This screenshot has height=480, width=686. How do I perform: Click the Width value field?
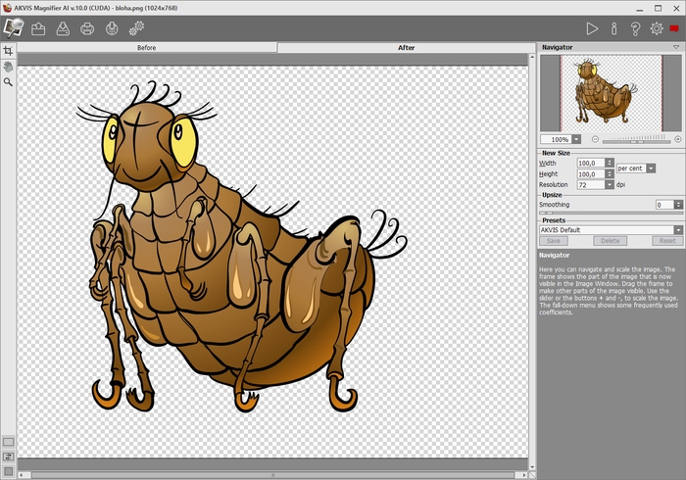click(591, 163)
